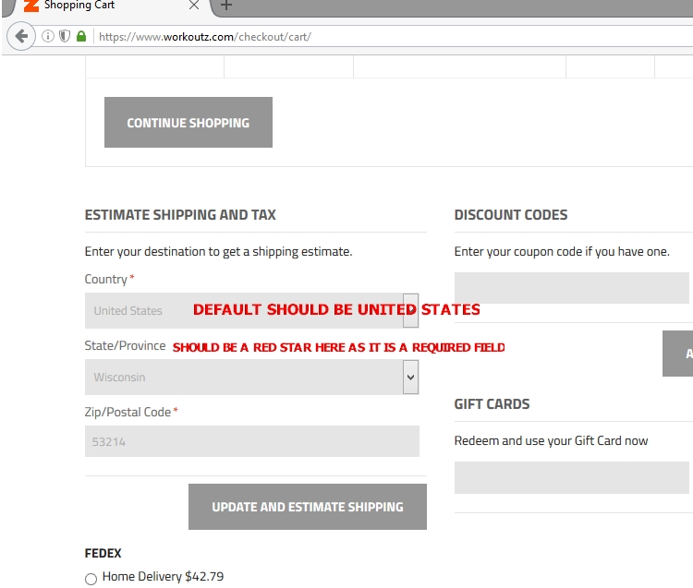Screen dimensions: 693x588
Task: Click the Zip/Postal Code label
Action: coord(128,412)
